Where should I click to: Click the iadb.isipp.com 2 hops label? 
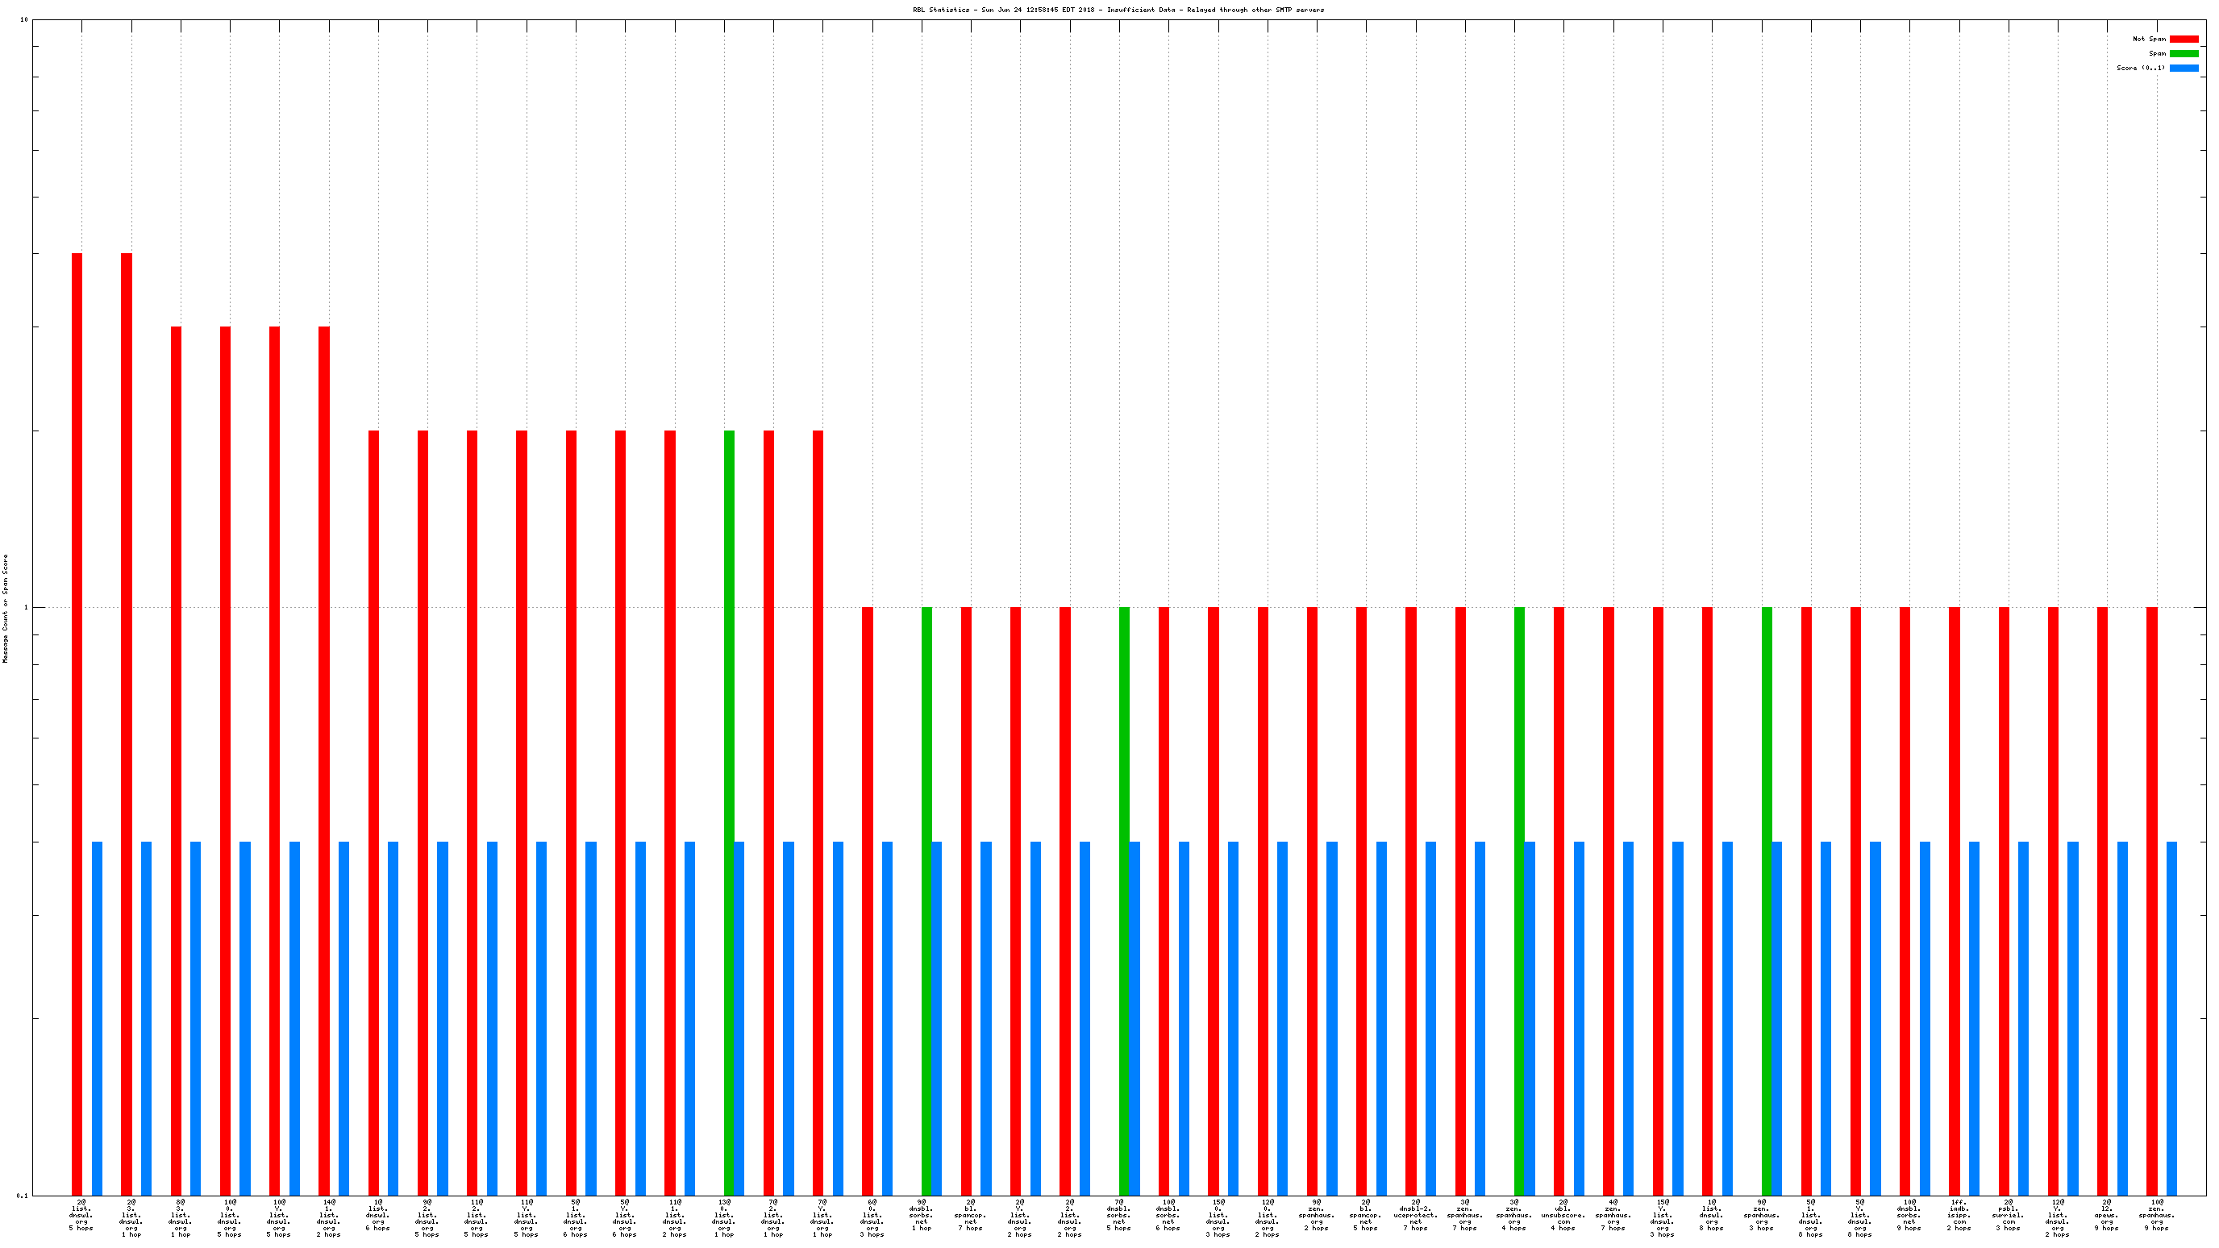point(1959,1214)
